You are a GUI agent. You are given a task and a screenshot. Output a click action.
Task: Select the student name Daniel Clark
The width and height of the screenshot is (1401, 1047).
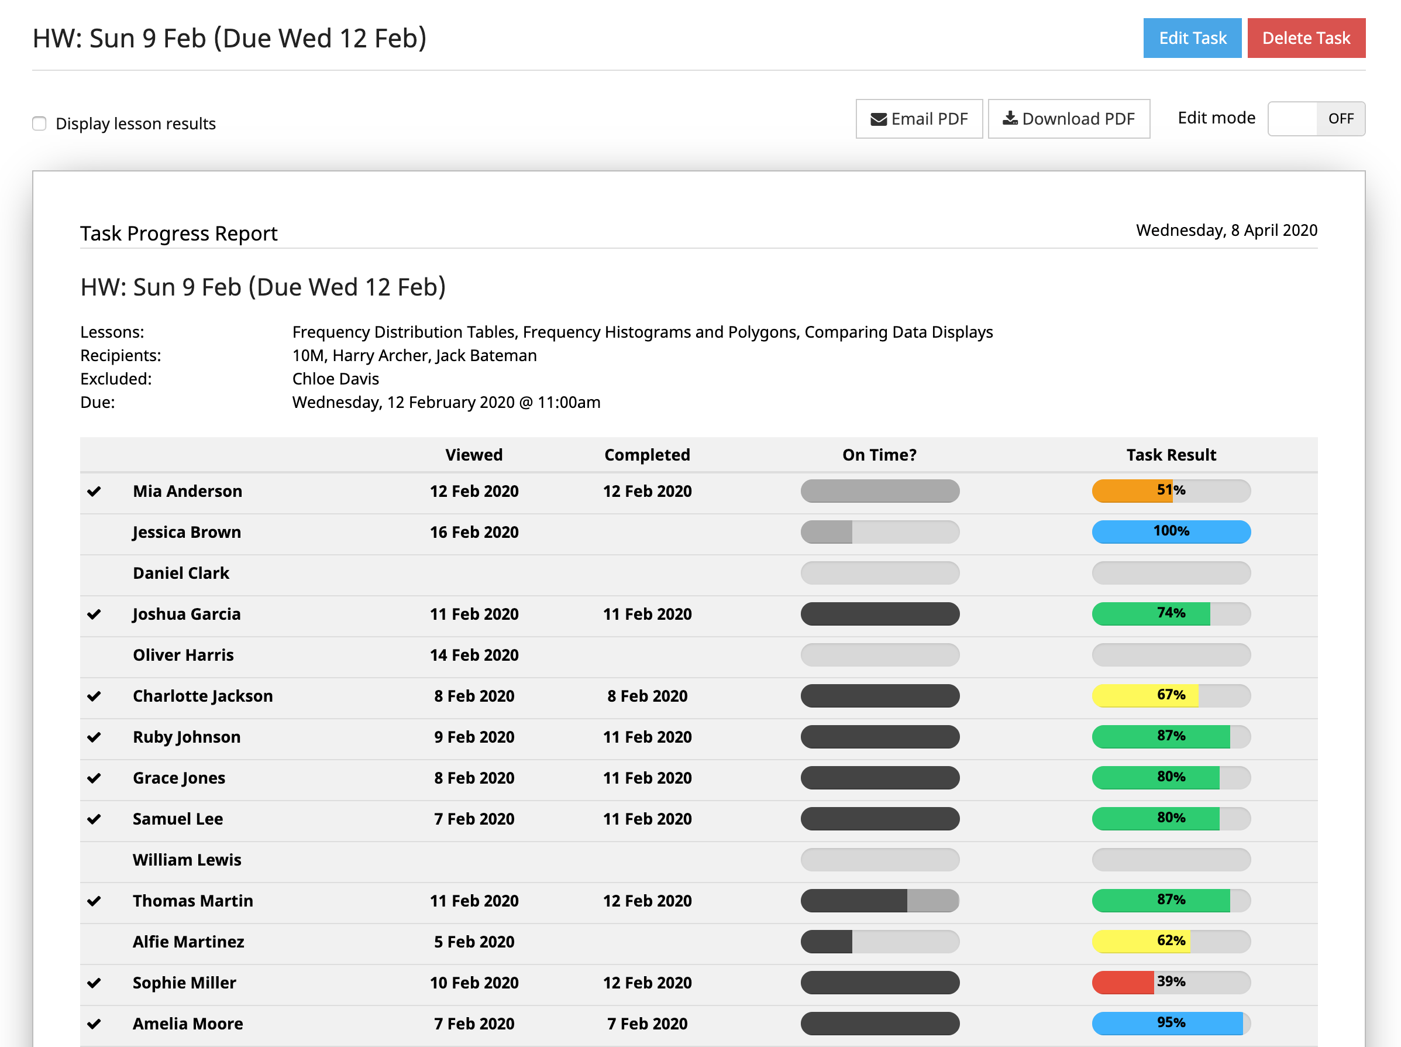pyautogui.click(x=181, y=573)
